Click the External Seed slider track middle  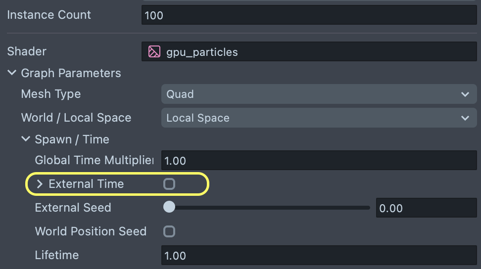(270, 208)
